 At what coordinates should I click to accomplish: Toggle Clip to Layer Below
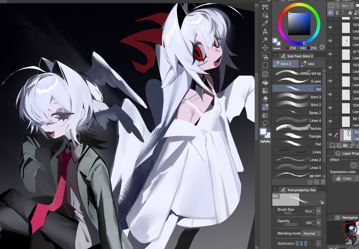pos(331,13)
